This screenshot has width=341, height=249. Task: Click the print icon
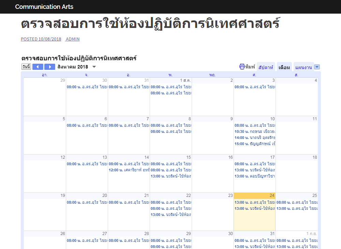pos(242,67)
